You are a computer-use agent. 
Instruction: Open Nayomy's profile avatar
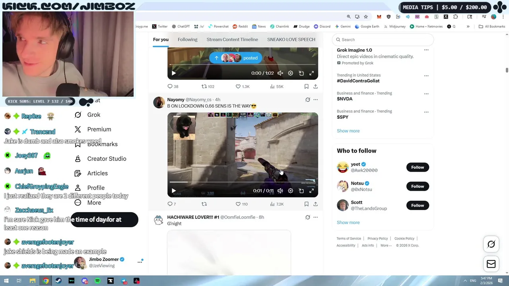point(159,102)
